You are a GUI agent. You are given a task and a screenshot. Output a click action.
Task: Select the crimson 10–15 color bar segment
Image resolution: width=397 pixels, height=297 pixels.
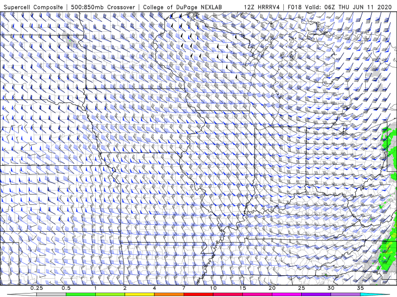pos(228,295)
